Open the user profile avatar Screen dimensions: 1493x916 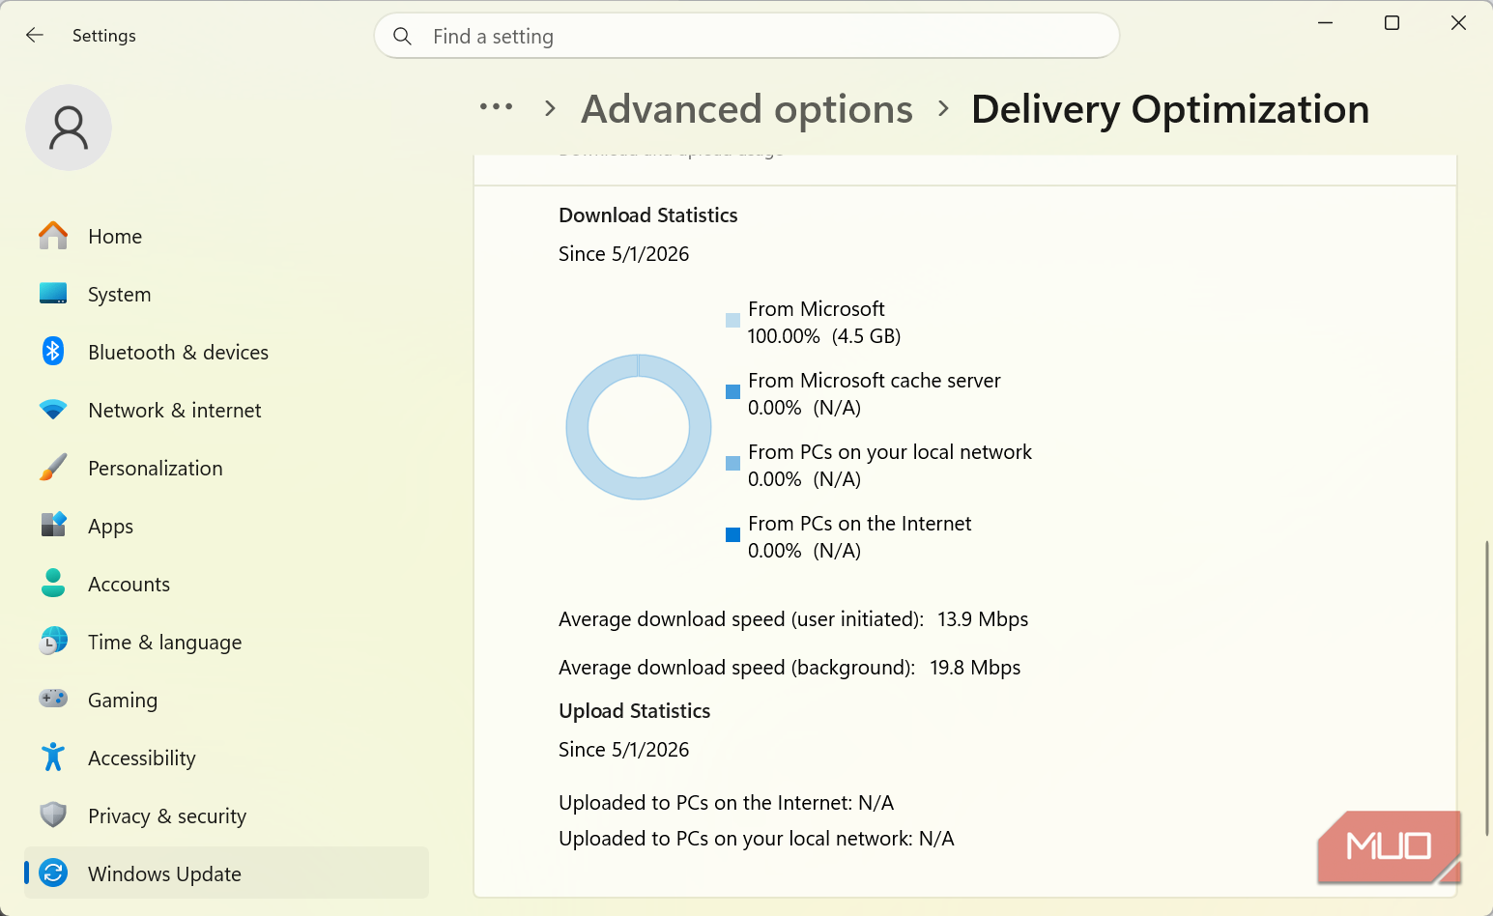point(69,128)
